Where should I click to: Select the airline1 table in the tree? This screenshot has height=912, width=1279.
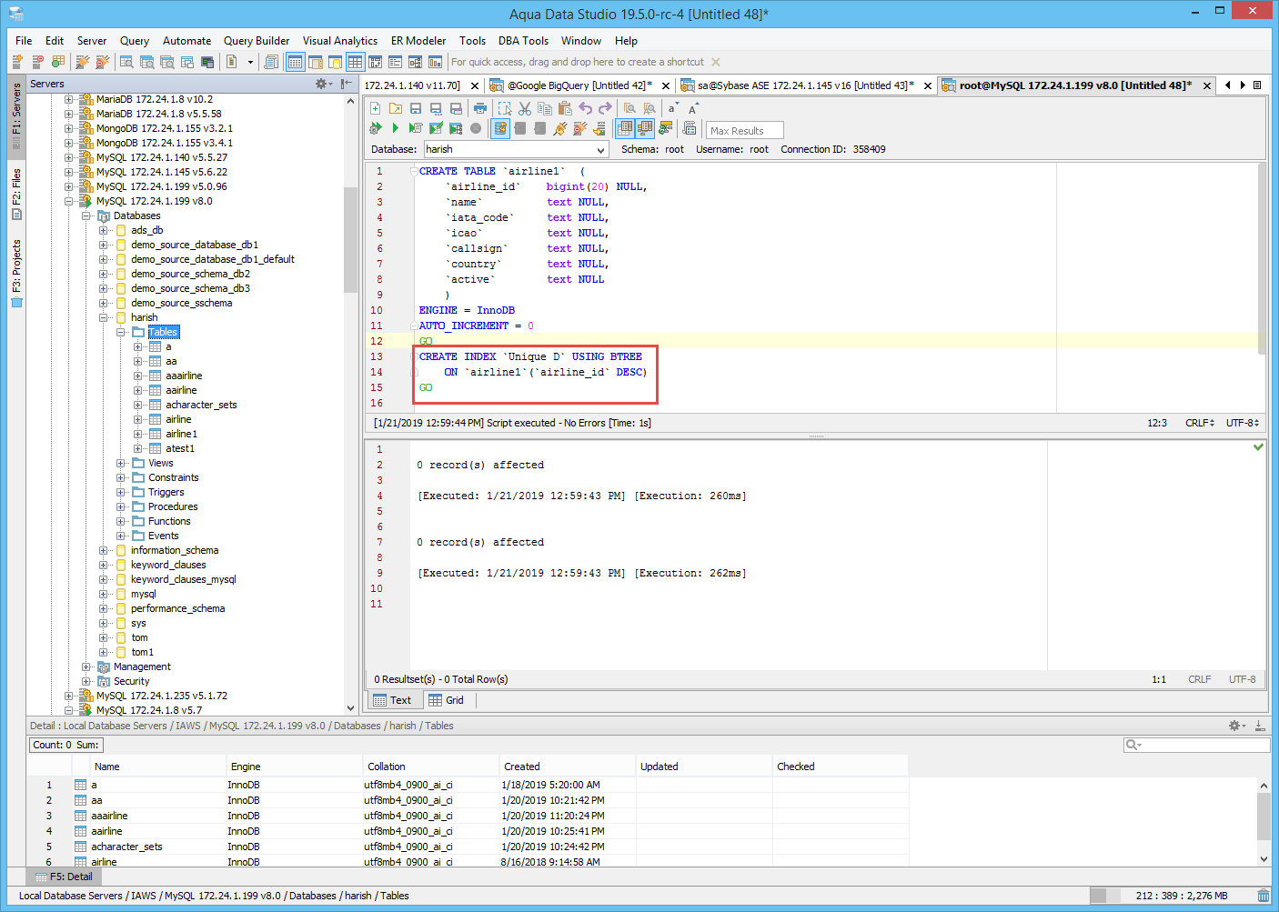coord(181,434)
